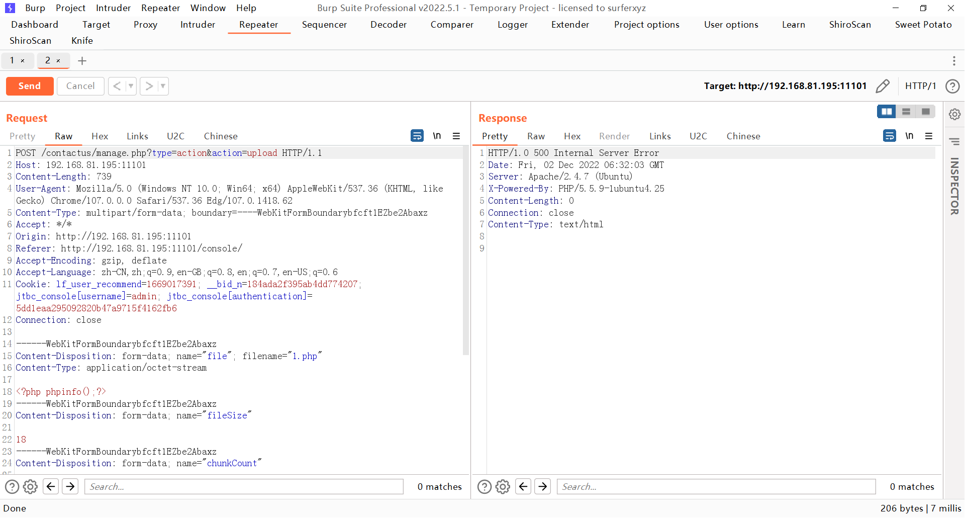This screenshot has height=518, width=965.
Task: Go to previous request search match
Action: pyautogui.click(x=51, y=486)
